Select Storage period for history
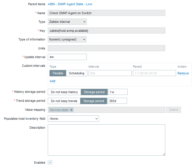 (x=94, y=92)
